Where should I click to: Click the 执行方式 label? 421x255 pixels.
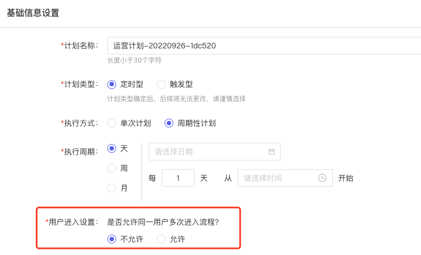click(x=80, y=123)
